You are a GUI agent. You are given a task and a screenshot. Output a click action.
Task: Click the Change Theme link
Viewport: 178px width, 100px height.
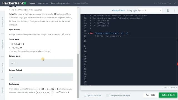(x=118, y=10)
